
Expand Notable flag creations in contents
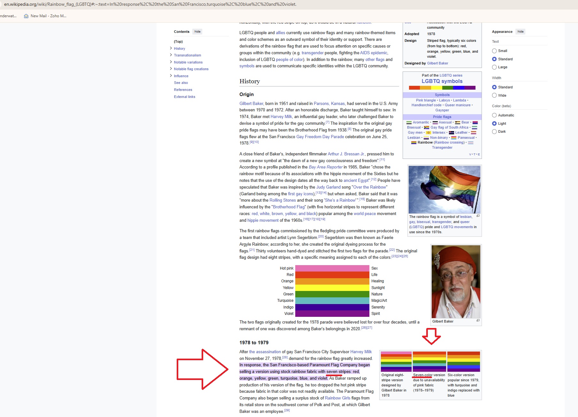(x=171, y=69)
